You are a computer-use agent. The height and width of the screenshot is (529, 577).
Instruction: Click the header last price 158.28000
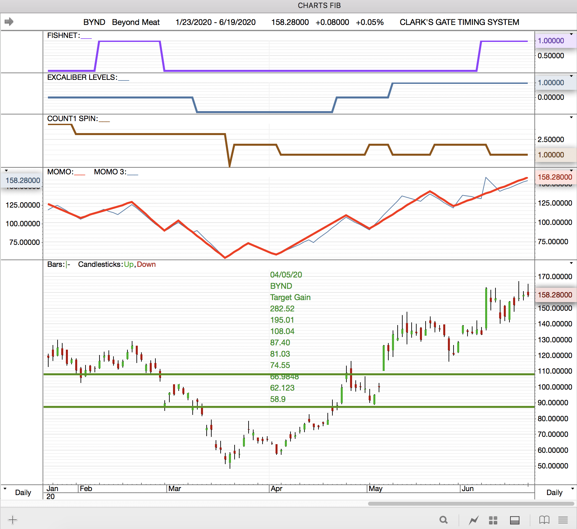[x=290, y=22]
